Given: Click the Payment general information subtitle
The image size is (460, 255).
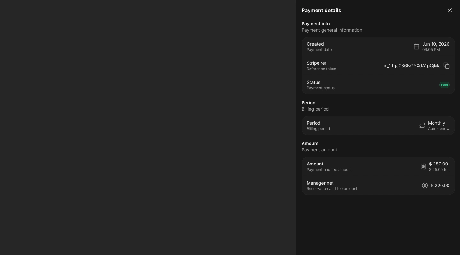Looking at the screenshot, I should pyautogui.click(x=332, y=30).
